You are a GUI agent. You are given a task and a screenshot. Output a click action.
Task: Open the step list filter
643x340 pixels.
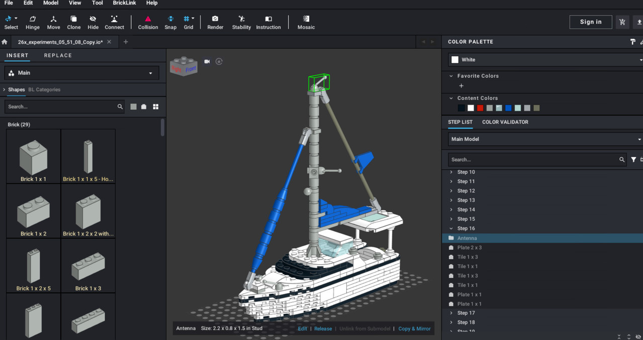(x=633, y=160)
